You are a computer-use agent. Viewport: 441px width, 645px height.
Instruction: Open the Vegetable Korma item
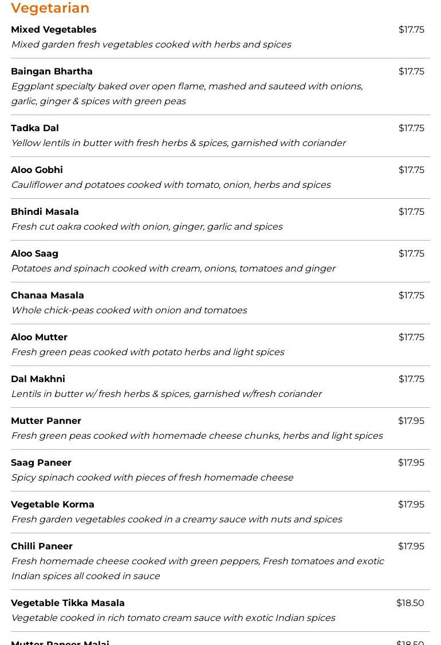52,505
